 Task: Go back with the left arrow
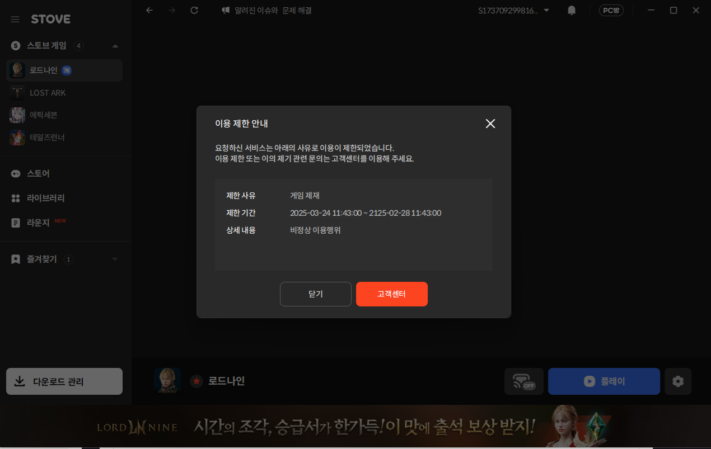point(149,10)
